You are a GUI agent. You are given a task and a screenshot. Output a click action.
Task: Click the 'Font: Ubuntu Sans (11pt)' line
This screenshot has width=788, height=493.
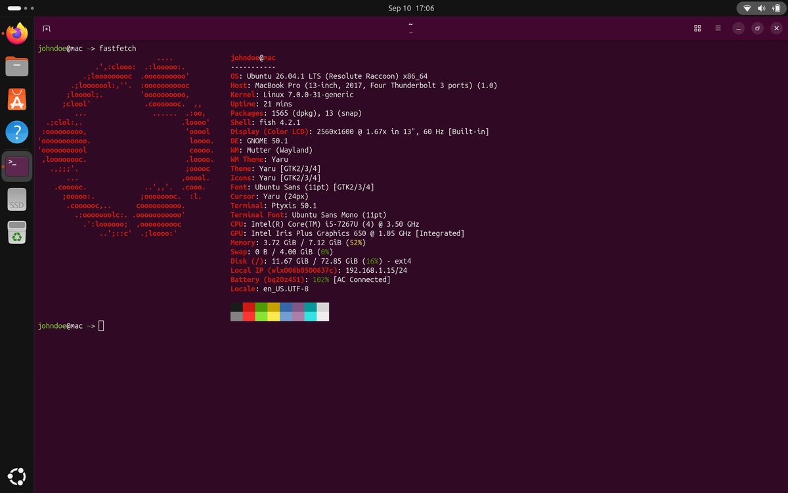point(302,187)
